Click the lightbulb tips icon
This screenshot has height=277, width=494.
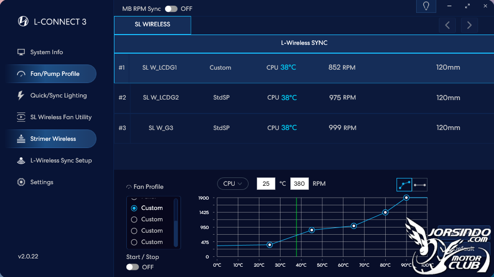point(426,6)
